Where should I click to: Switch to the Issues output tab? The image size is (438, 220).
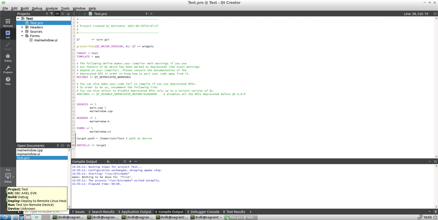tap(78, 212)
